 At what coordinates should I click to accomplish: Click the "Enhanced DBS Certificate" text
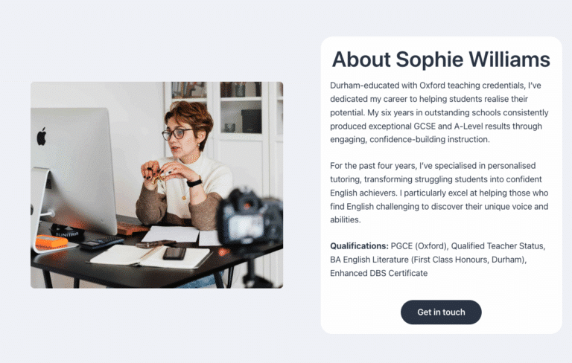(378, 273)
